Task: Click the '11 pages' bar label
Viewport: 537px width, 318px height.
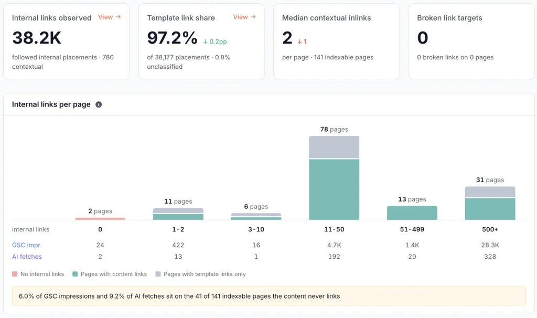Action: (178, 201)
